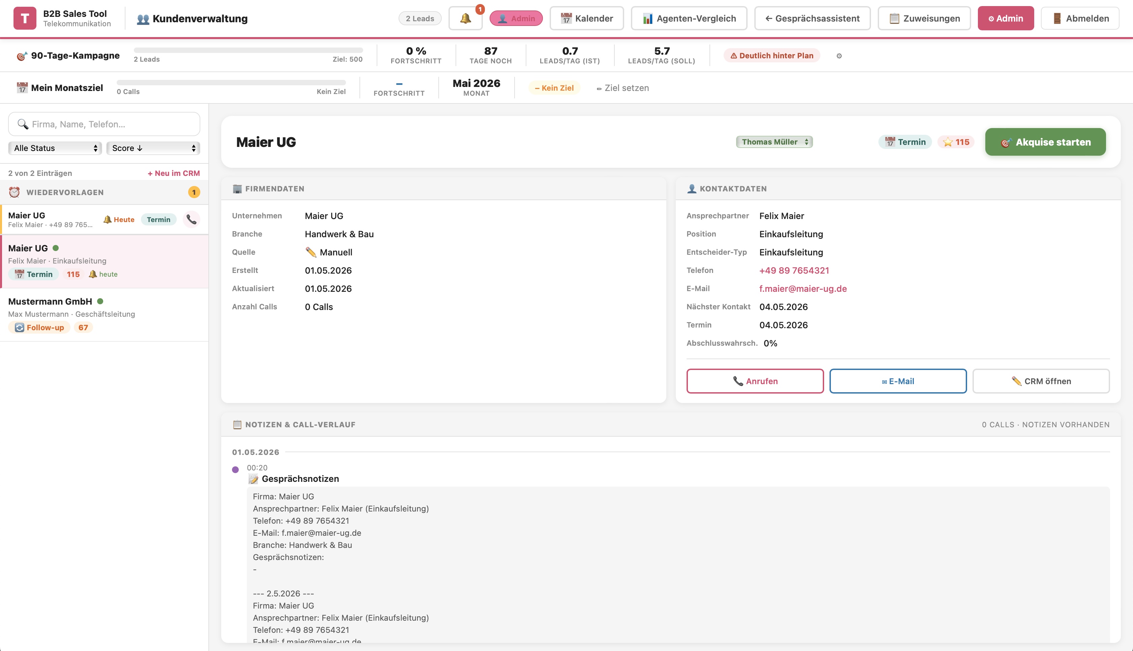This screenshot has height=651, width=1133.
Task: Click phone number +49 89 7654321 in Kontaktdaten
Action: 794,271
